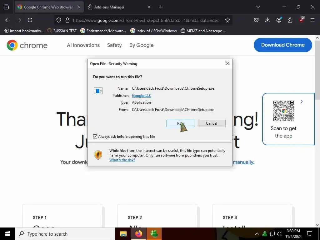Open the Firefox hamburger application menu
This screenshot has height=240, width=320.
tap(312, 20)
